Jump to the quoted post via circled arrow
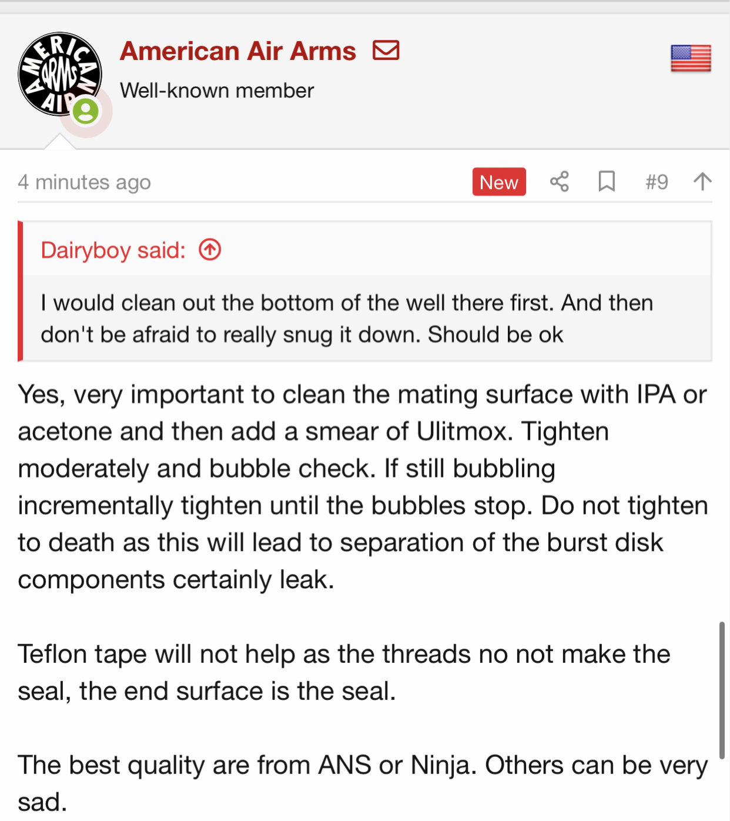The width and height of the screenshot is (730, 821). [210, 250]
